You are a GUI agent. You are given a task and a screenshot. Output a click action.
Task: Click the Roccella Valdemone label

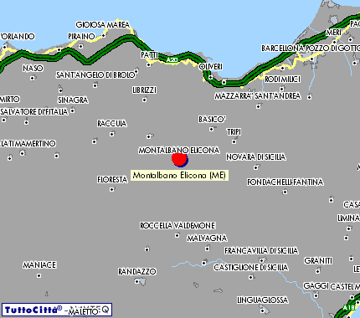pyautogui.click(x=177, y=225)
